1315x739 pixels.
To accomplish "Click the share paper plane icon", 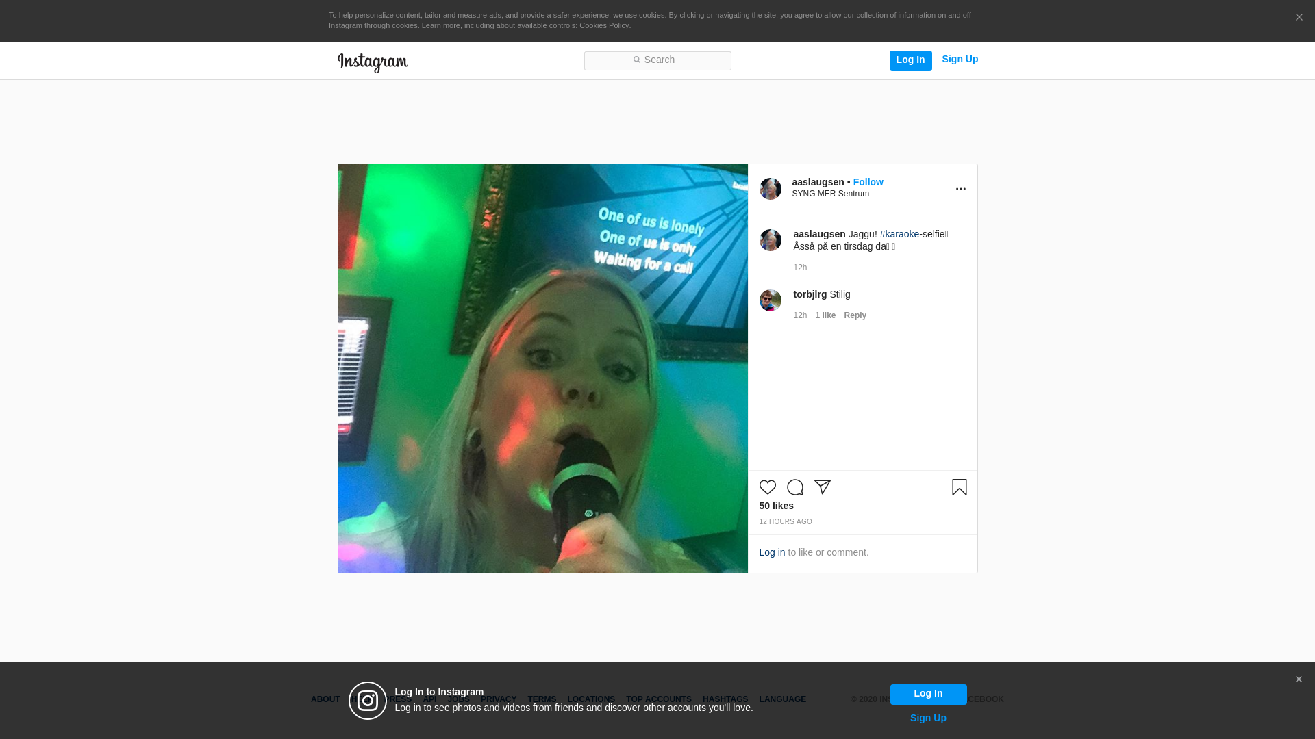I will pos(823,487).
